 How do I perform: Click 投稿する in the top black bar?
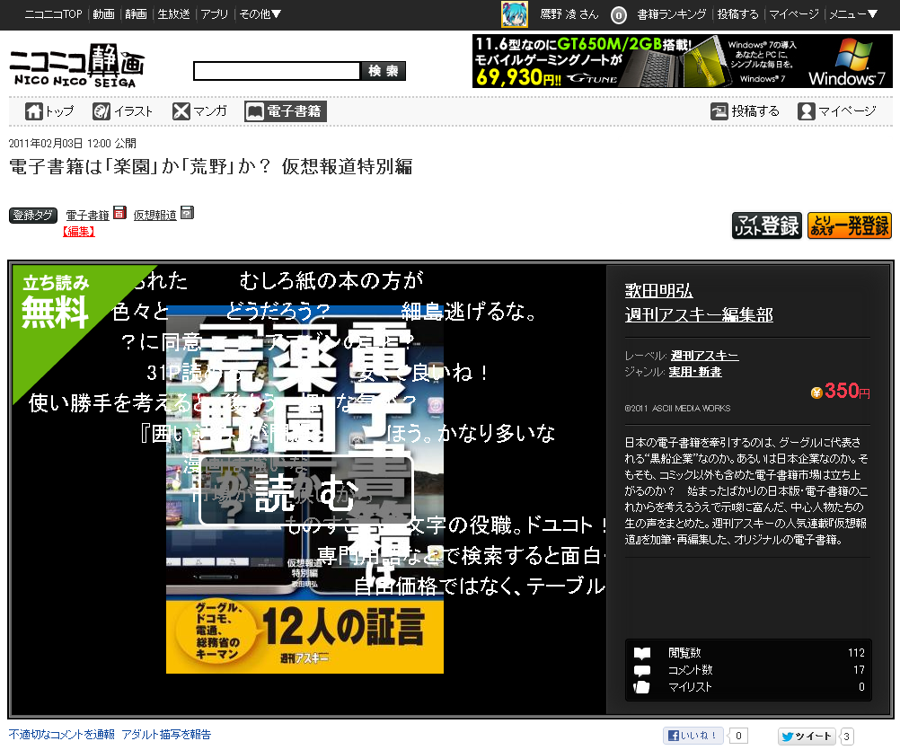(x=737, y=14)
